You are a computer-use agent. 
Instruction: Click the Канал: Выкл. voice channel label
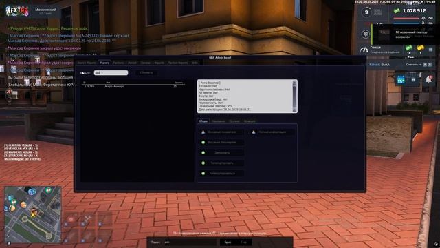(x=379, y=65)
